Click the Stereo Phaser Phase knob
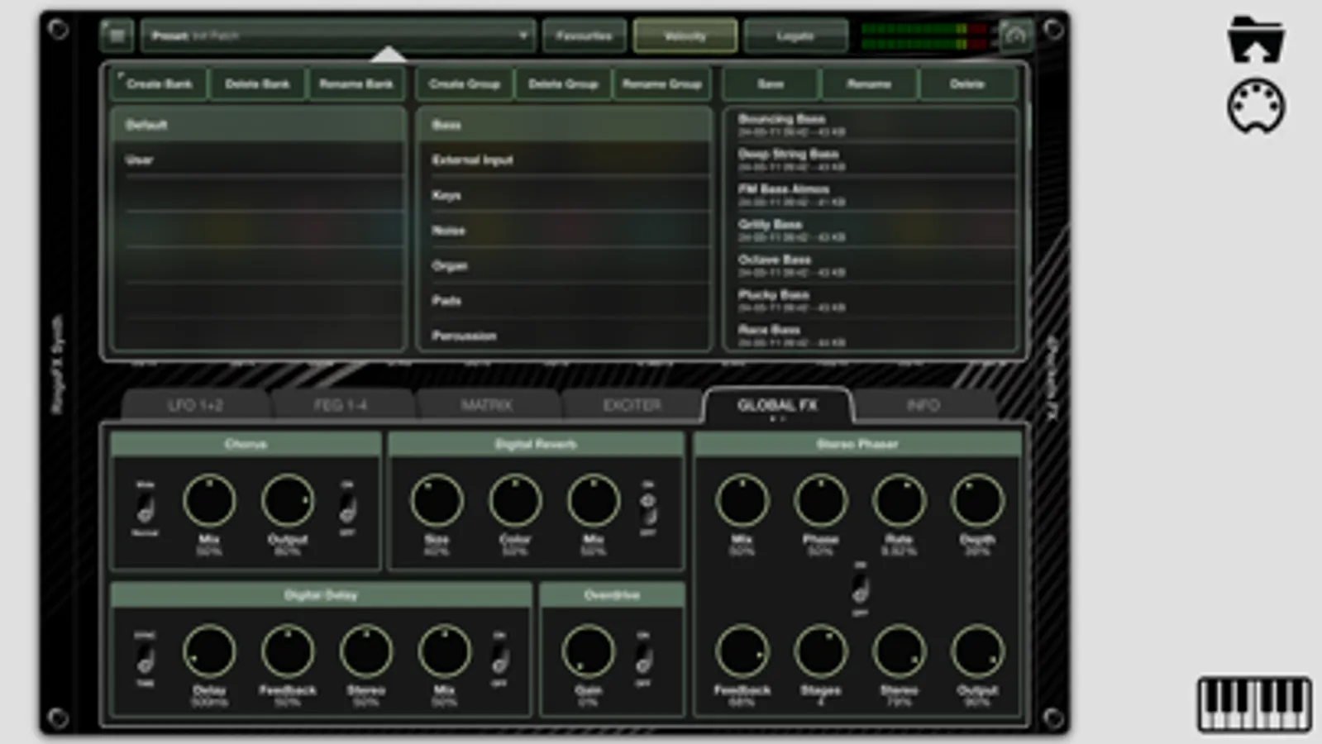This screenshot has height=744, width=1322. pyautogui.click(x=821, y=500)
